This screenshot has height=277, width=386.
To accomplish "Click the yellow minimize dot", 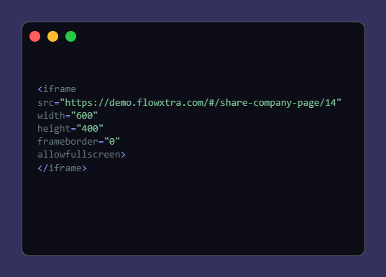I will click(x=53, y=37).
